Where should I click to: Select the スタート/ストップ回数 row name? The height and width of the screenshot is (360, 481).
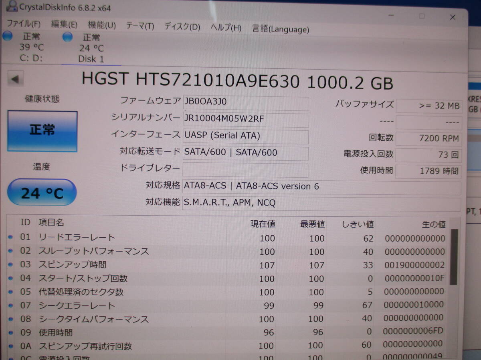(x=83, y=278)
